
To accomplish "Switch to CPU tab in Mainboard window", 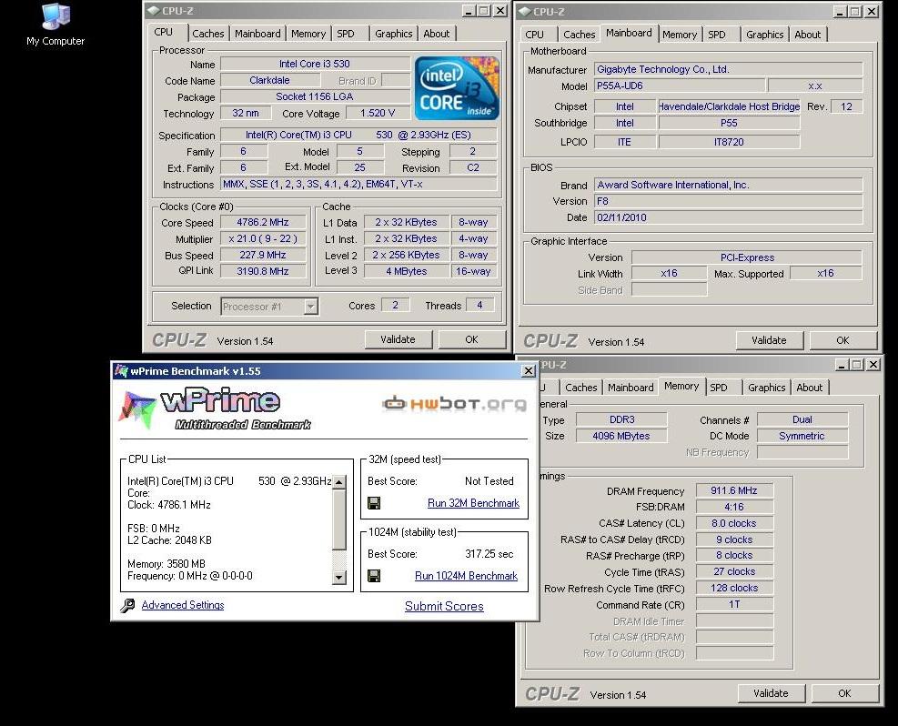I will 534,35.
